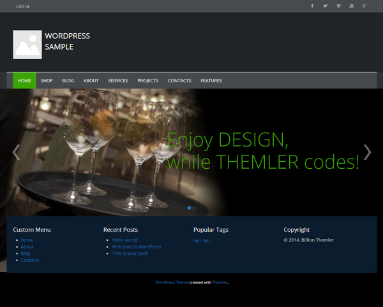Viewport: 383px width, 307px height.
Task: Open the Google Plus social icon
Action: click(364, 6)
